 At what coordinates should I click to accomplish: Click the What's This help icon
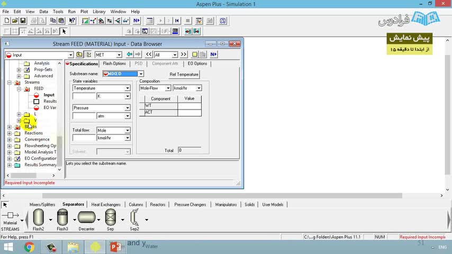72,21
